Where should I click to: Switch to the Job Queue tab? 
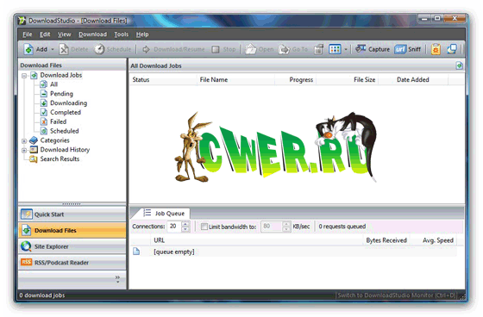165,213
